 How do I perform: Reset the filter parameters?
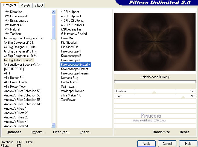(x=184, y=132)
